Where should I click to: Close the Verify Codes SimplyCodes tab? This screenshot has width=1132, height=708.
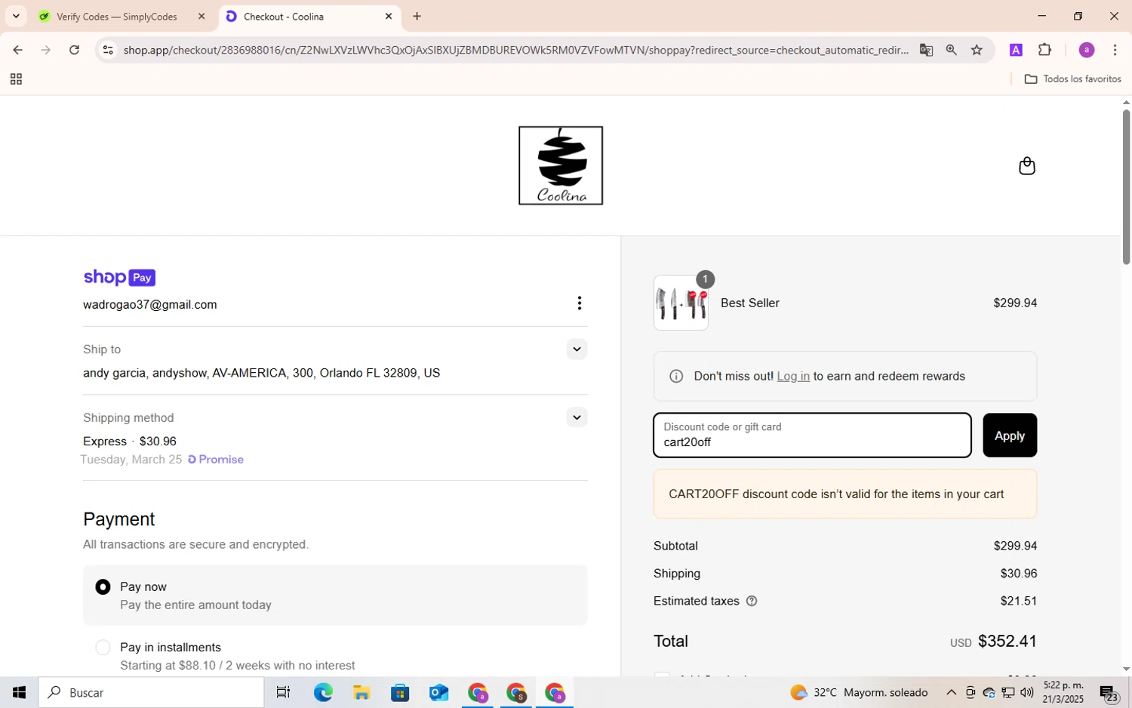click(201, 16)
